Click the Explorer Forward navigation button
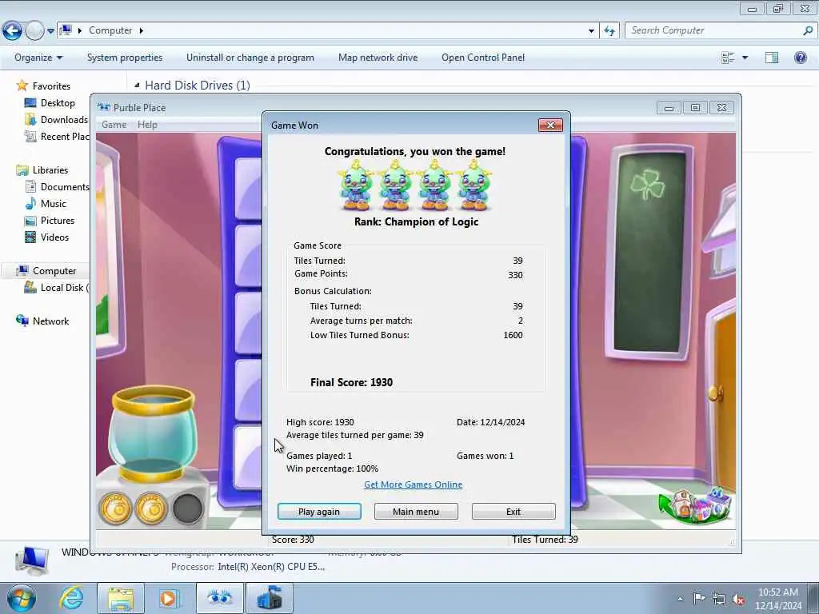The width and height of the screenshot is (819, 614). click(34, 31)
